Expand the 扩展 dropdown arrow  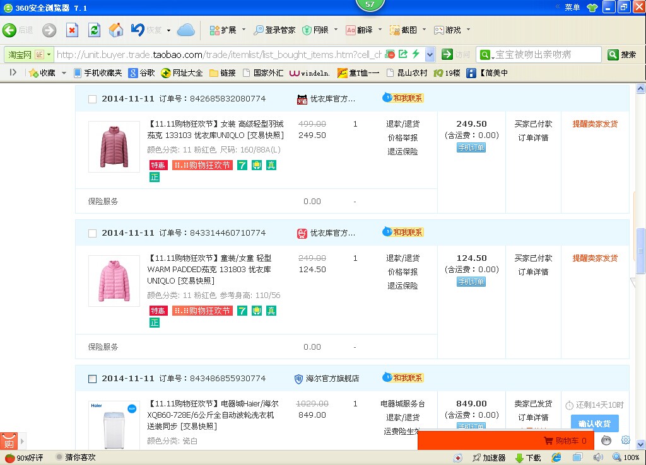click(244, 30)
